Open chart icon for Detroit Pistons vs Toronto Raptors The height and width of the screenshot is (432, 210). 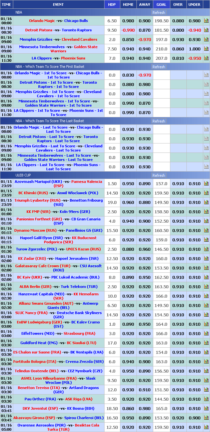[206, 30]
